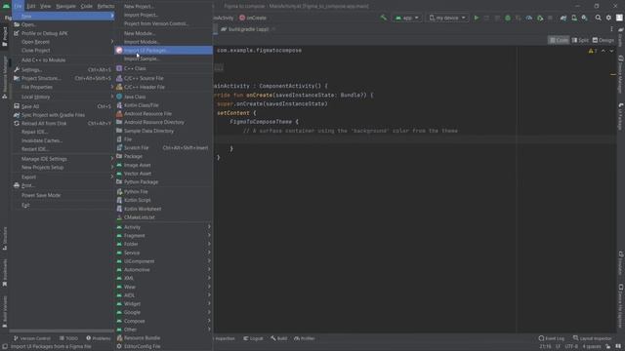Open the TODO bottom tool window

coord(68,338)
